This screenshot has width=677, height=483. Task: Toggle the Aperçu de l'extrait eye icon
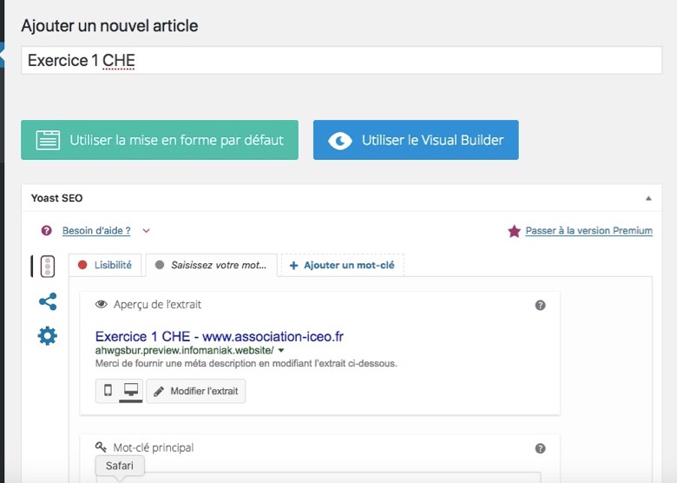click(101, 304)
